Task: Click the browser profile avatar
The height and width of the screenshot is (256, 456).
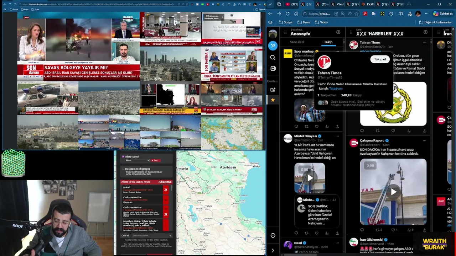Action: 418,14
